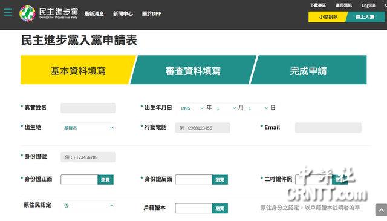Focus the 真實姓名 input field
This screenshot has width=387, height=221.
click(88, 108)
